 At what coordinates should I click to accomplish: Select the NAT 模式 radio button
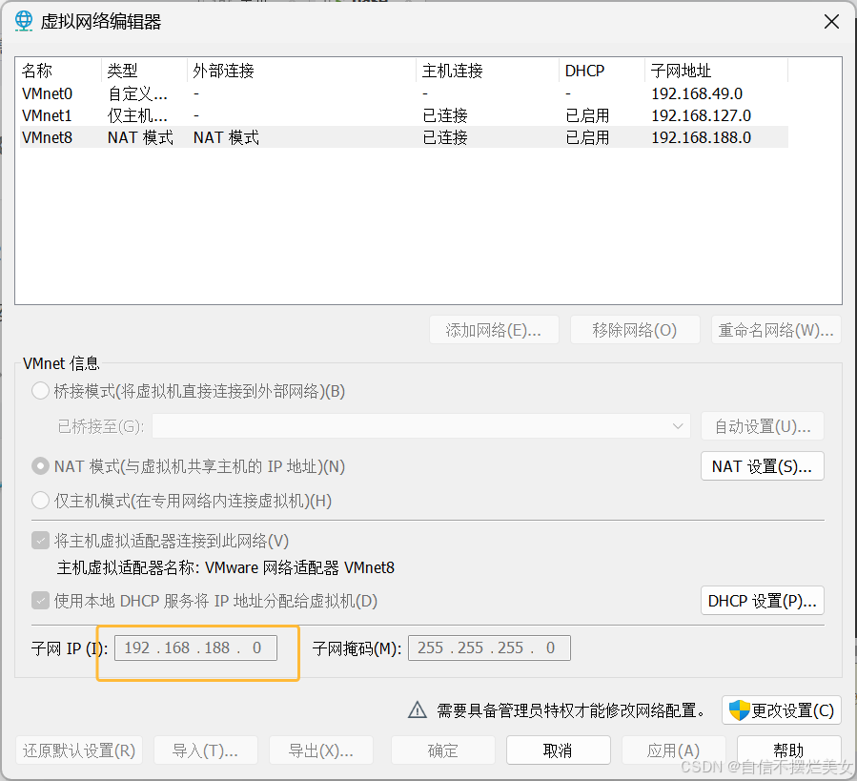[40, 466]
